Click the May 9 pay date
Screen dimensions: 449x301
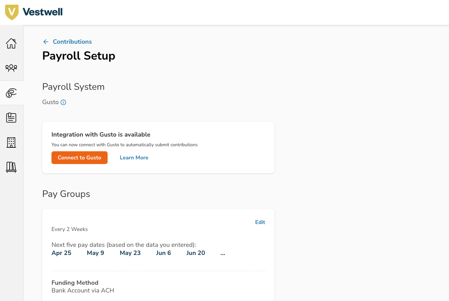[x=95, y=253]
